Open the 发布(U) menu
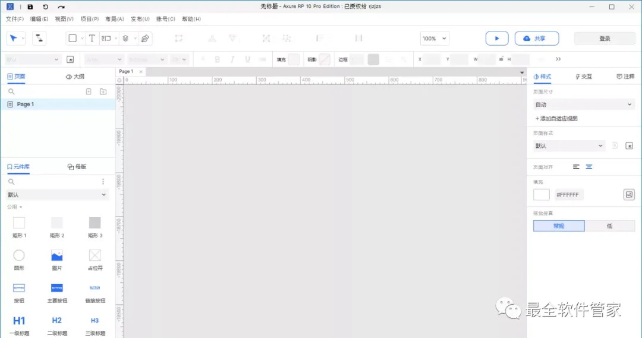The image size is (642, 338). (x=140, y=19)
